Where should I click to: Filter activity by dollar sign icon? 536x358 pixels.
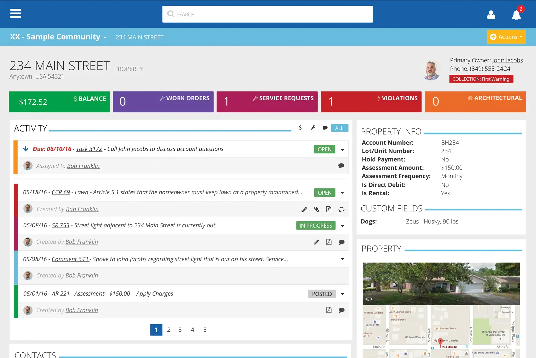pos(300,128)
